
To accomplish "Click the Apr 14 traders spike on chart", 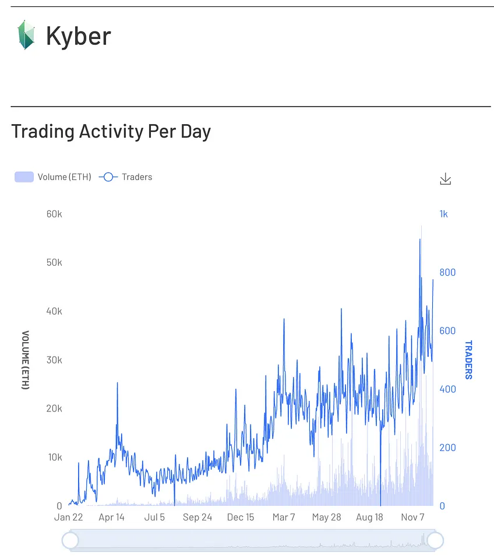I will point(117,383).
